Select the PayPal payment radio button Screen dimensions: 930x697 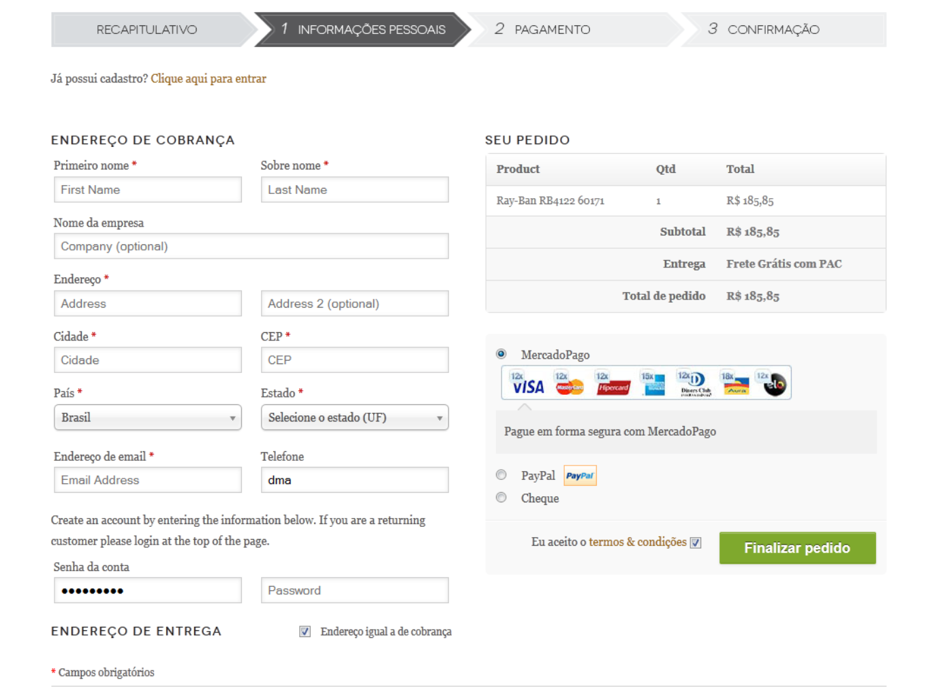tap(501, 475)
